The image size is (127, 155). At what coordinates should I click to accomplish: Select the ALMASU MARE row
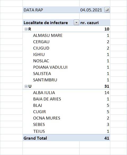tap(66, 36)
